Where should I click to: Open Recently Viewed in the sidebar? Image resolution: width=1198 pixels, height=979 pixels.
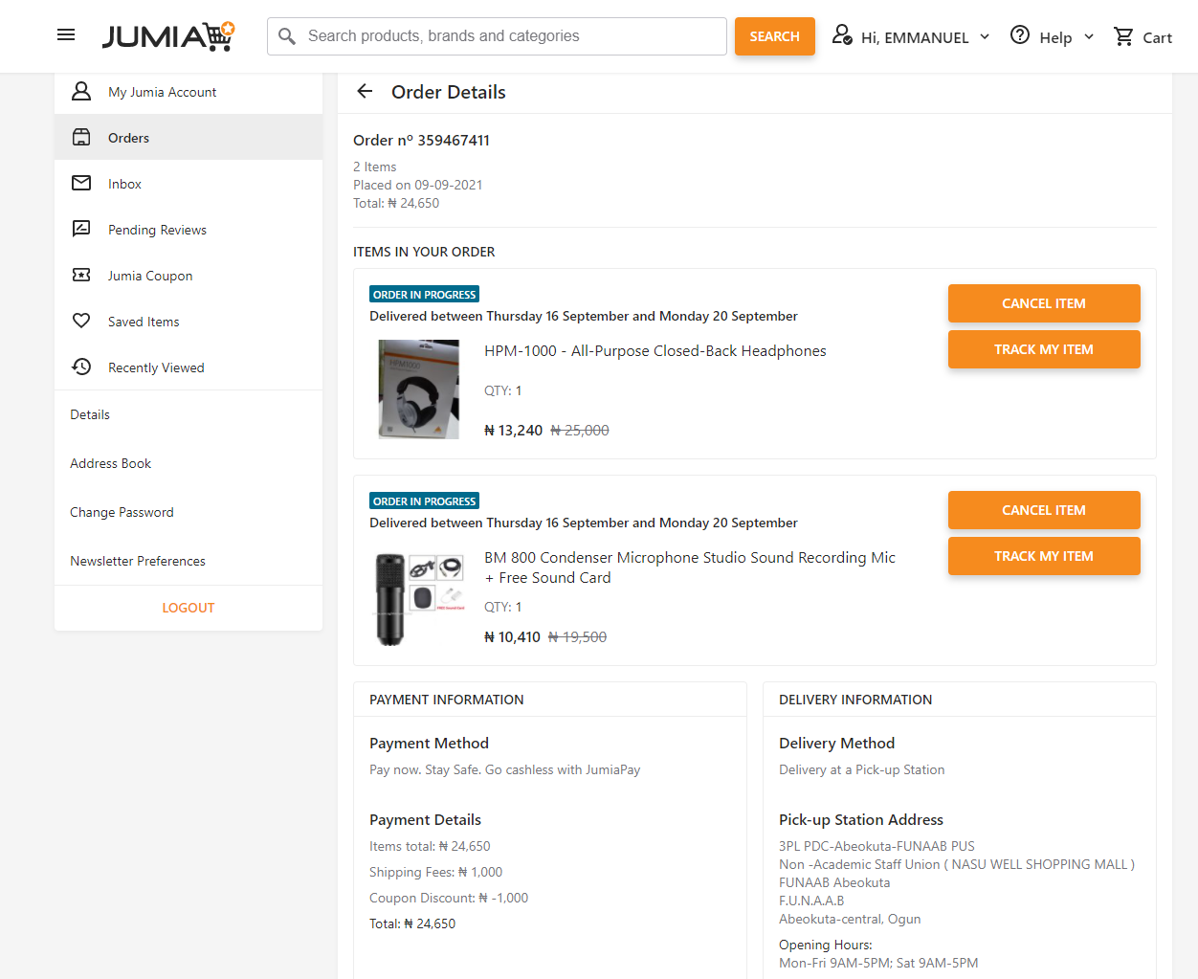(x=189, y=367)
